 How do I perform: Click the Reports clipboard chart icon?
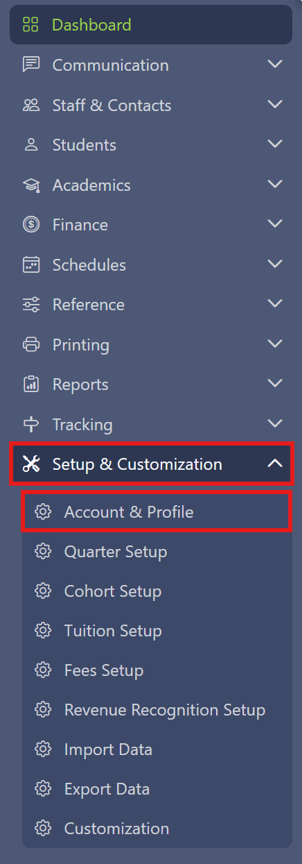(30, 384)
